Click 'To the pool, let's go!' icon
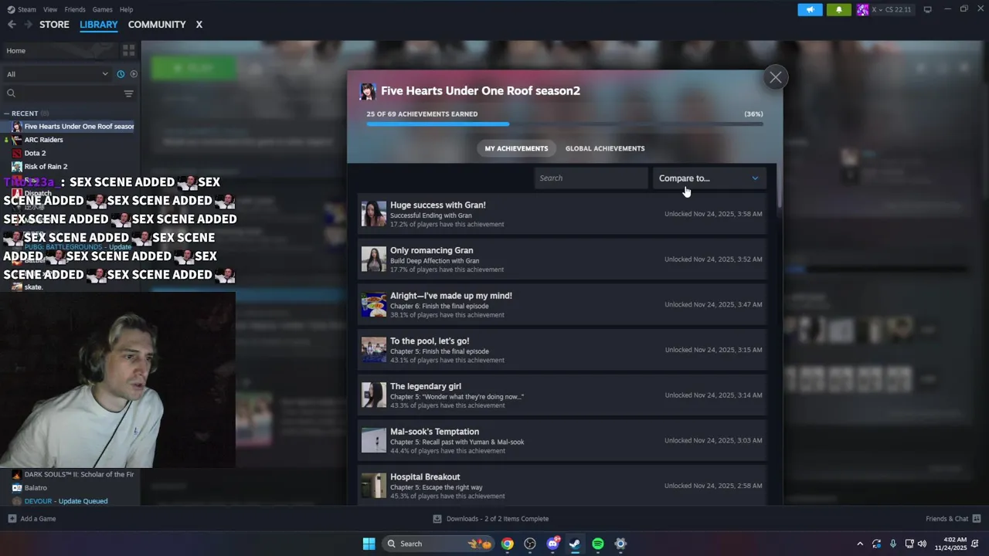This screenshot has width=989, height=556. (x=374, y=350)
